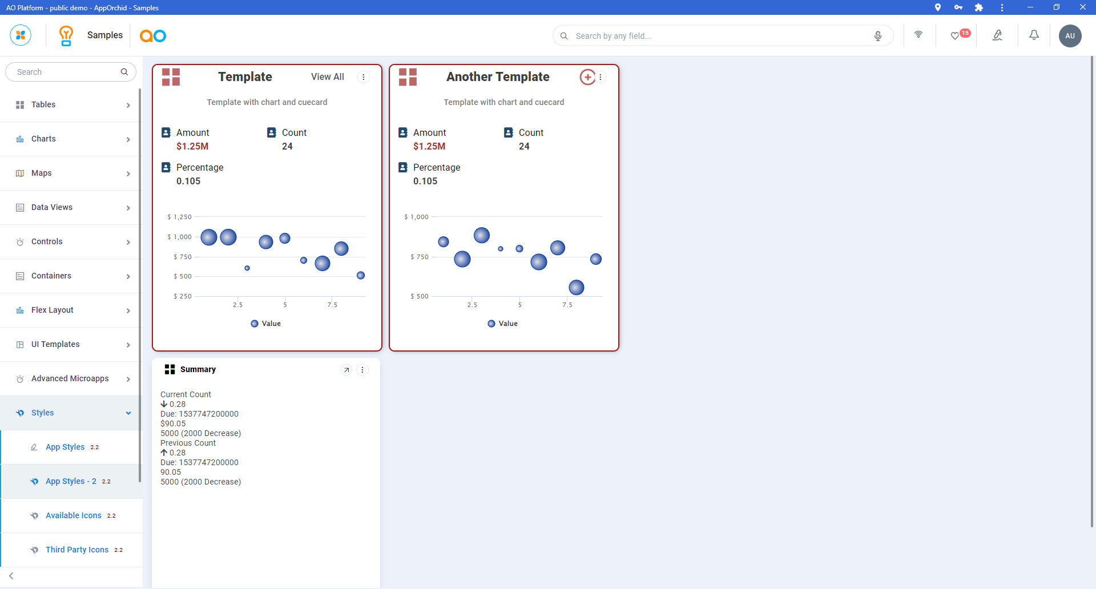This screenshot has height=589, width=1096.
Task: Open the Template card three-dot menu
Action: coord(364,77)
